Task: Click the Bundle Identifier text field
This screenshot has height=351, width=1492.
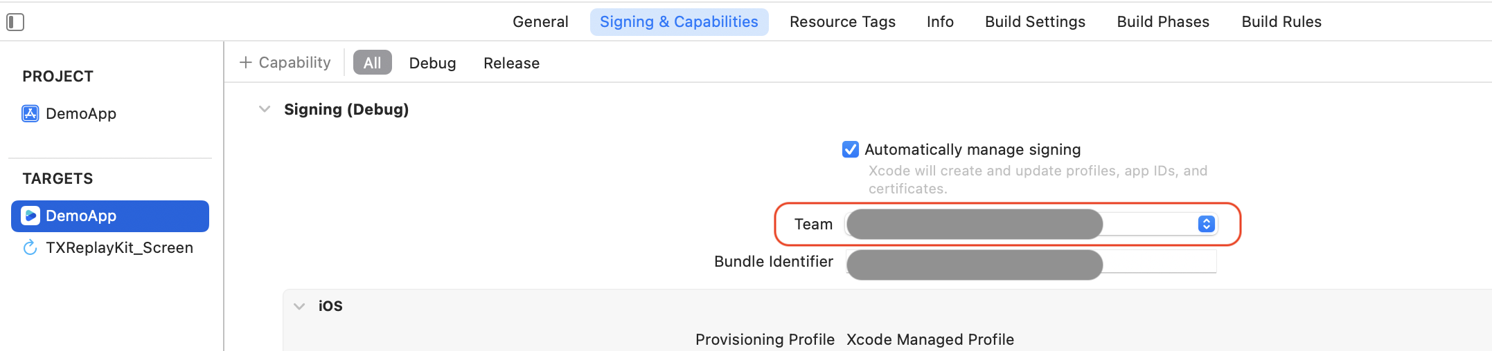Action: tap(1031, 262)
